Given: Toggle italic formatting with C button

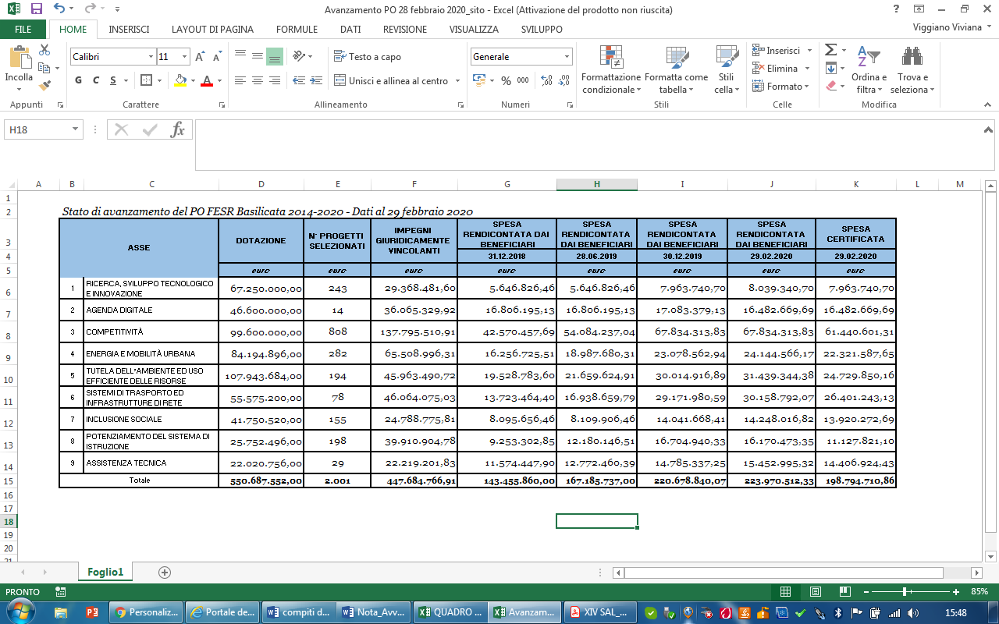Looking at the screenshot, I should coord(96,80).
